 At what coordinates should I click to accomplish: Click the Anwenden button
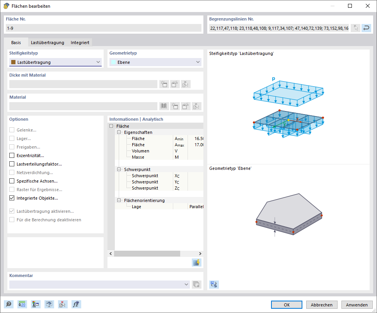point(357,305)
